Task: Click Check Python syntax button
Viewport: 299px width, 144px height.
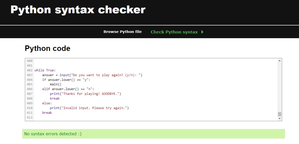Action: (174, 32)
